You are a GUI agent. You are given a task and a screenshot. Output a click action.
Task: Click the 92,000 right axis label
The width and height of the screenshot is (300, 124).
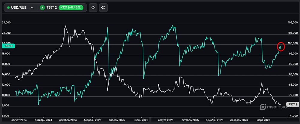293,64
